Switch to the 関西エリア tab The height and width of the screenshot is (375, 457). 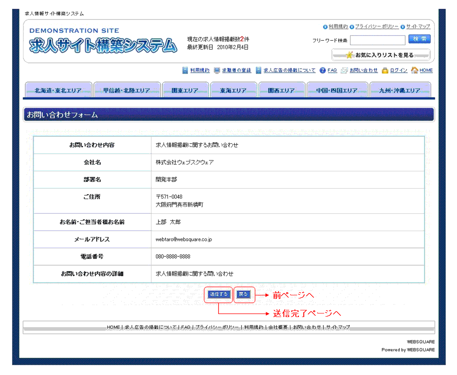[x=282, y=90]
